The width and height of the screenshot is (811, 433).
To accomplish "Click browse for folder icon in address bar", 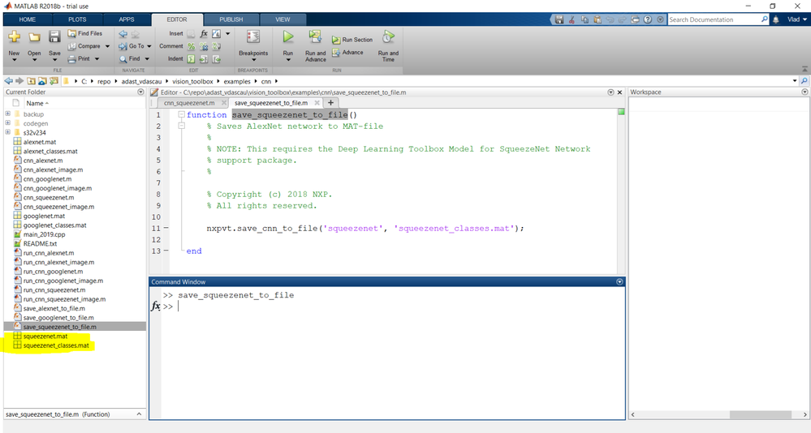I will point(42,81).
